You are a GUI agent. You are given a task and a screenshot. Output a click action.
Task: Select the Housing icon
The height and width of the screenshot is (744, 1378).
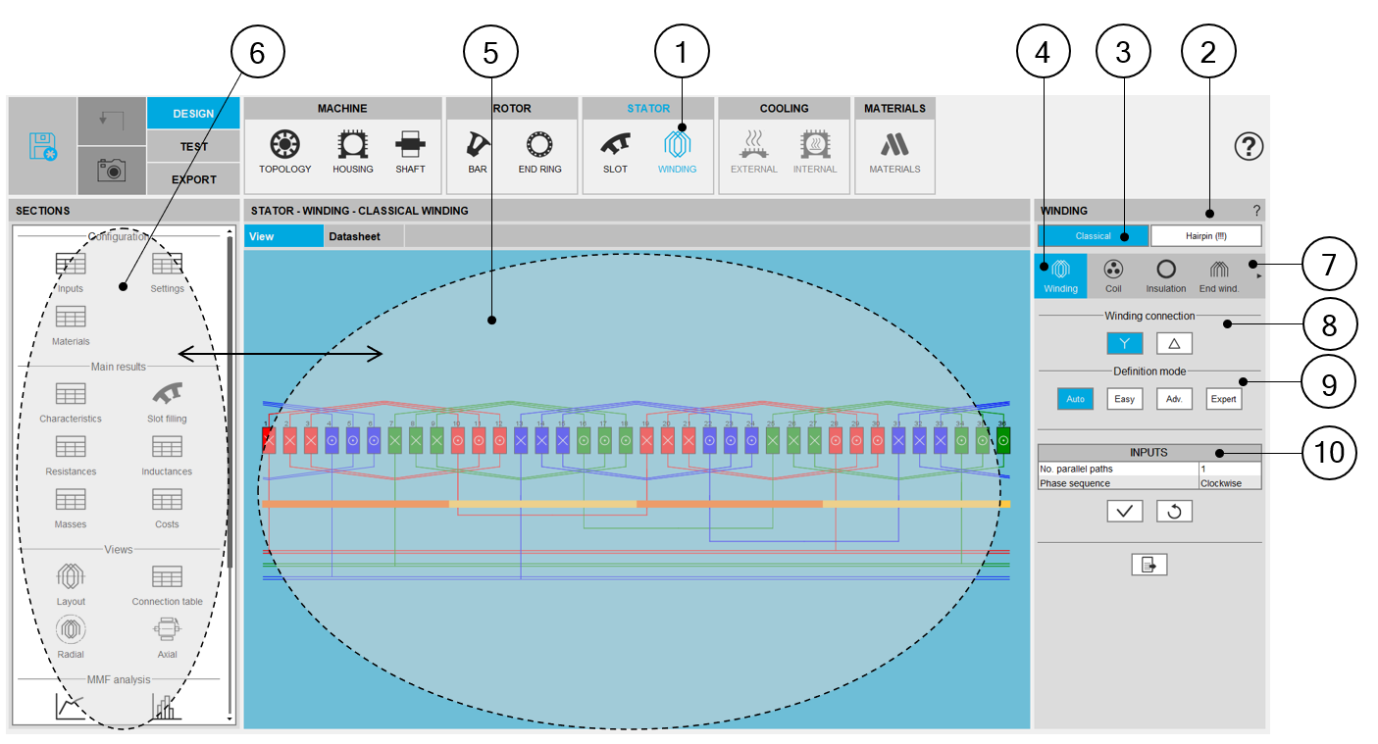(352, 146)
